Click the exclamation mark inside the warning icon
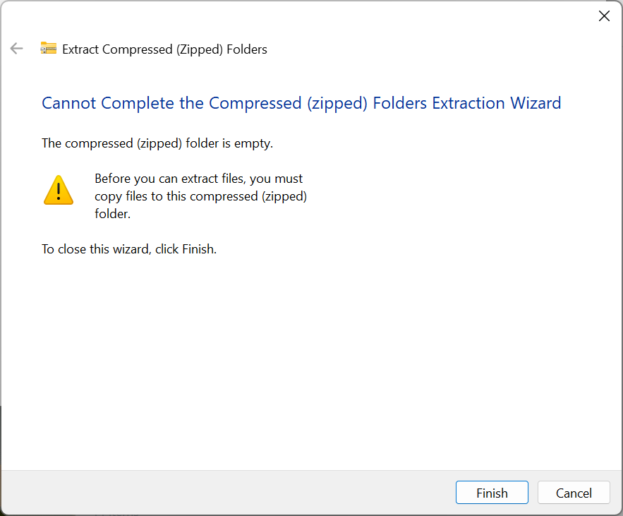Image resolution: width=623 pixels, height=516 pixels. pos(59,191)
